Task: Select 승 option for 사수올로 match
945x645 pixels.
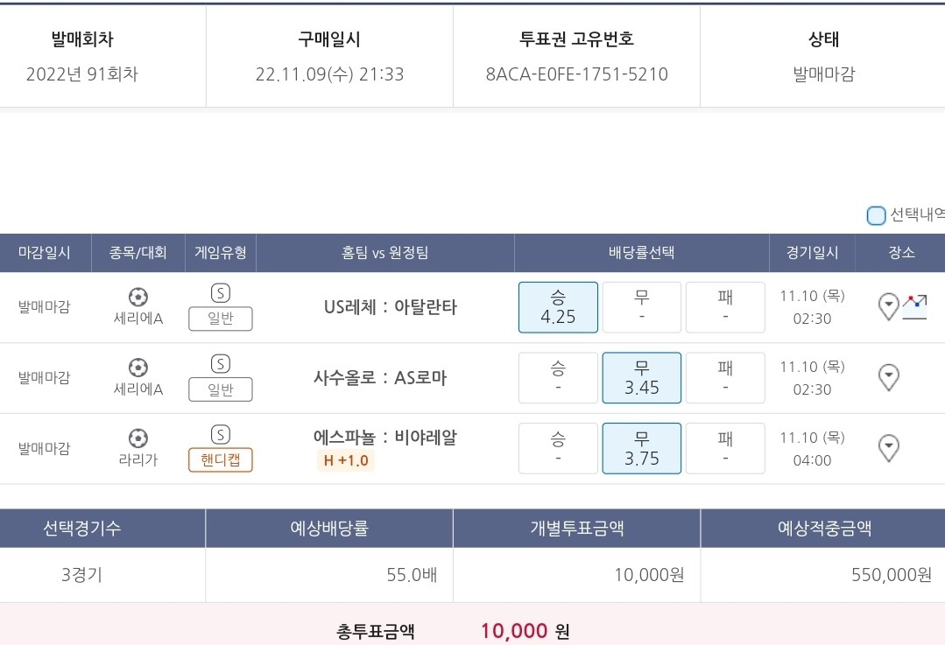Action: pyautogui.click(x=558, y=377)
